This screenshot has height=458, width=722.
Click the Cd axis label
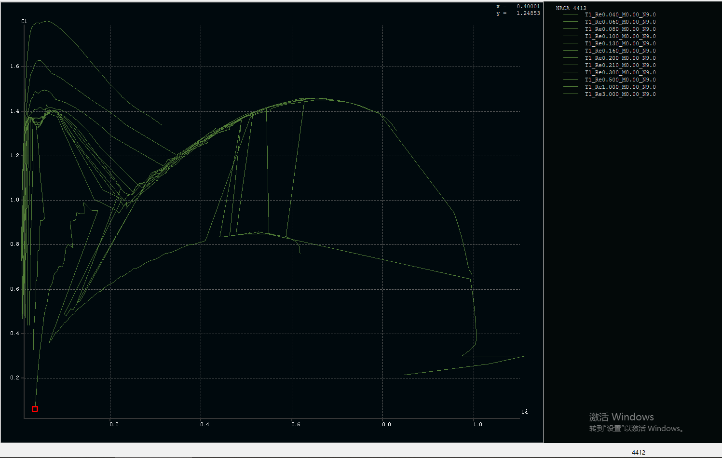(x=525, y=412)
